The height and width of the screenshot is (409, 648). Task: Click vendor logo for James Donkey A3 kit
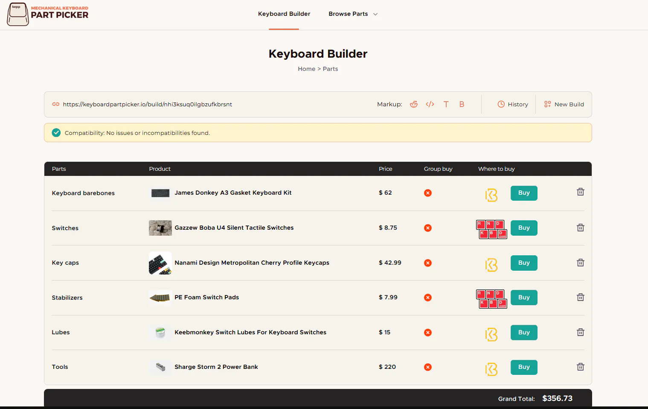click(x=491, y=195)
